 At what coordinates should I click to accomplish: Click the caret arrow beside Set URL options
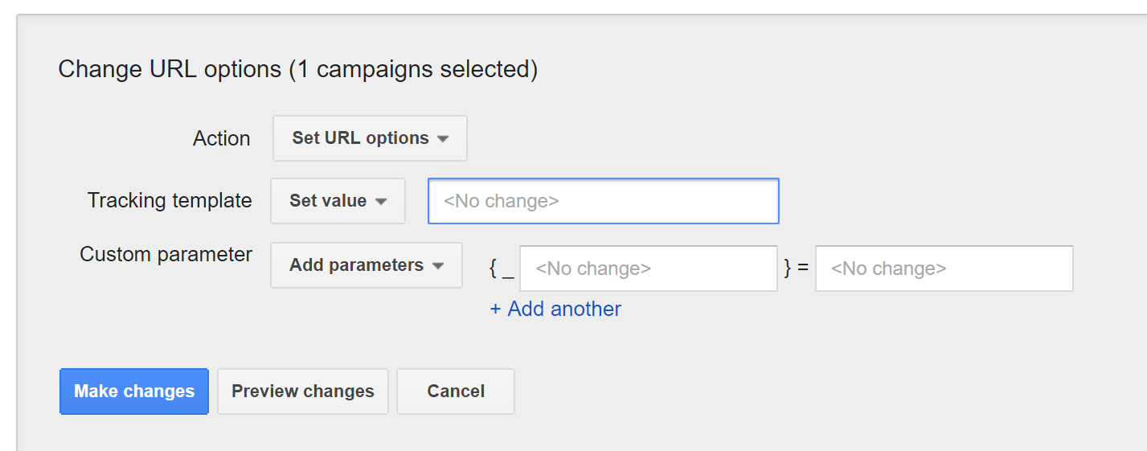pyautogui.click(x=443, y=139)
